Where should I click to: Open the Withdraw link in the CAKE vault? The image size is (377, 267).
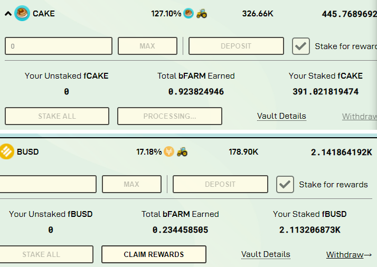pos(360,116)
